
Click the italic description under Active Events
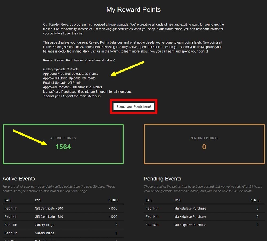pyautogui.click(x=59, y=189)
